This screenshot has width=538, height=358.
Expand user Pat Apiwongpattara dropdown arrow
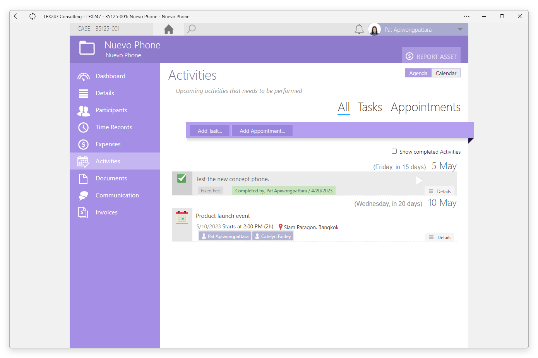click(x=460, y=29)
